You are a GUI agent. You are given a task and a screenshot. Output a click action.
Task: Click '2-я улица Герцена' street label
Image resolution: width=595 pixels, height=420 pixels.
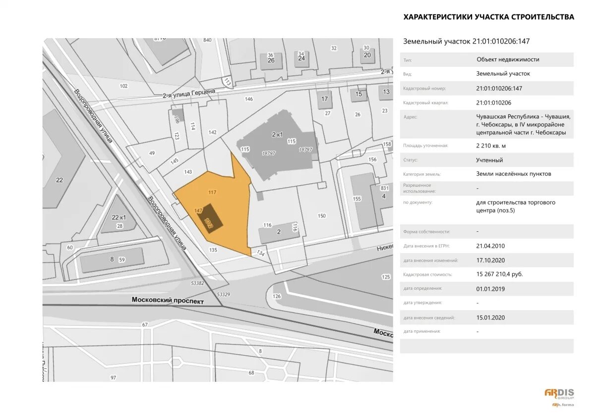[189, 93]
